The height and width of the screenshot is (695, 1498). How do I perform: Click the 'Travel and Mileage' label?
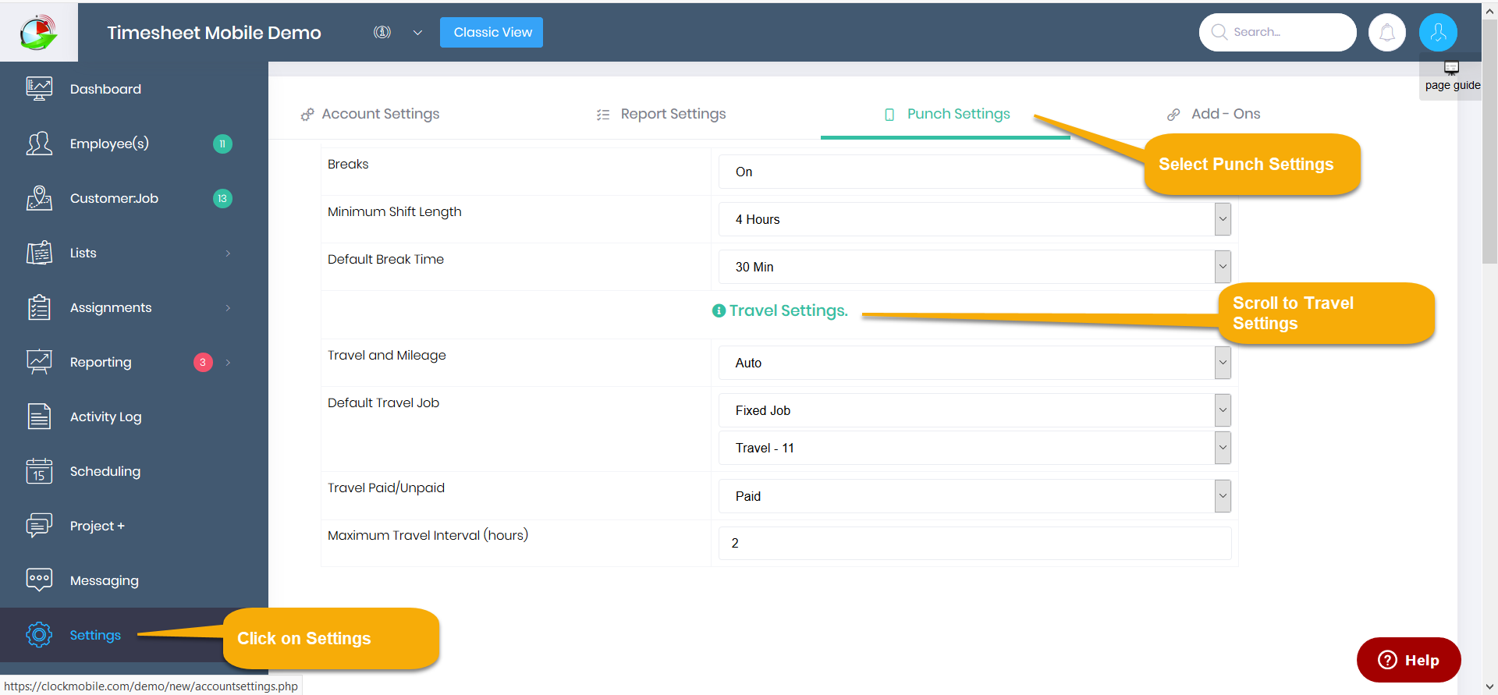(386, 355)
